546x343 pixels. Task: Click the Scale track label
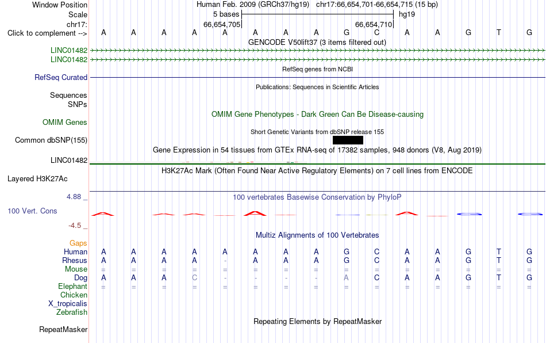(78, 14)
